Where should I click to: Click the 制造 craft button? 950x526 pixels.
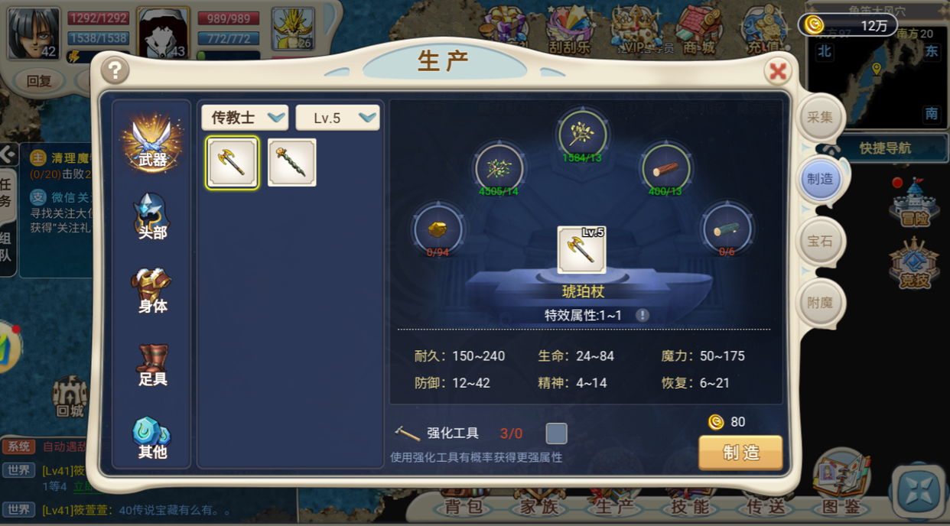[x=740, y=453]
